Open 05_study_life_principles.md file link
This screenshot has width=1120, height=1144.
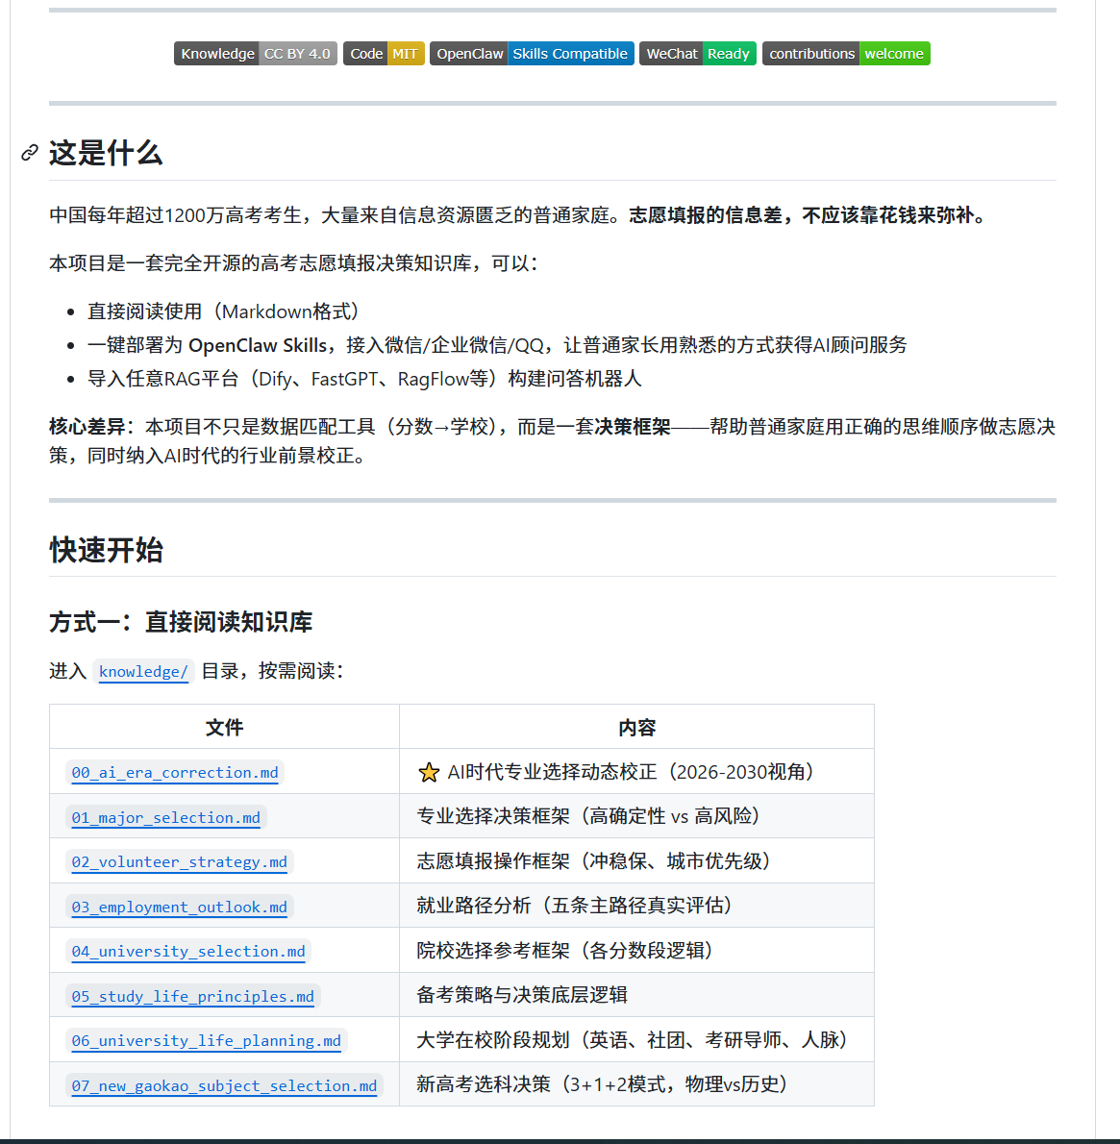(192, 997)
